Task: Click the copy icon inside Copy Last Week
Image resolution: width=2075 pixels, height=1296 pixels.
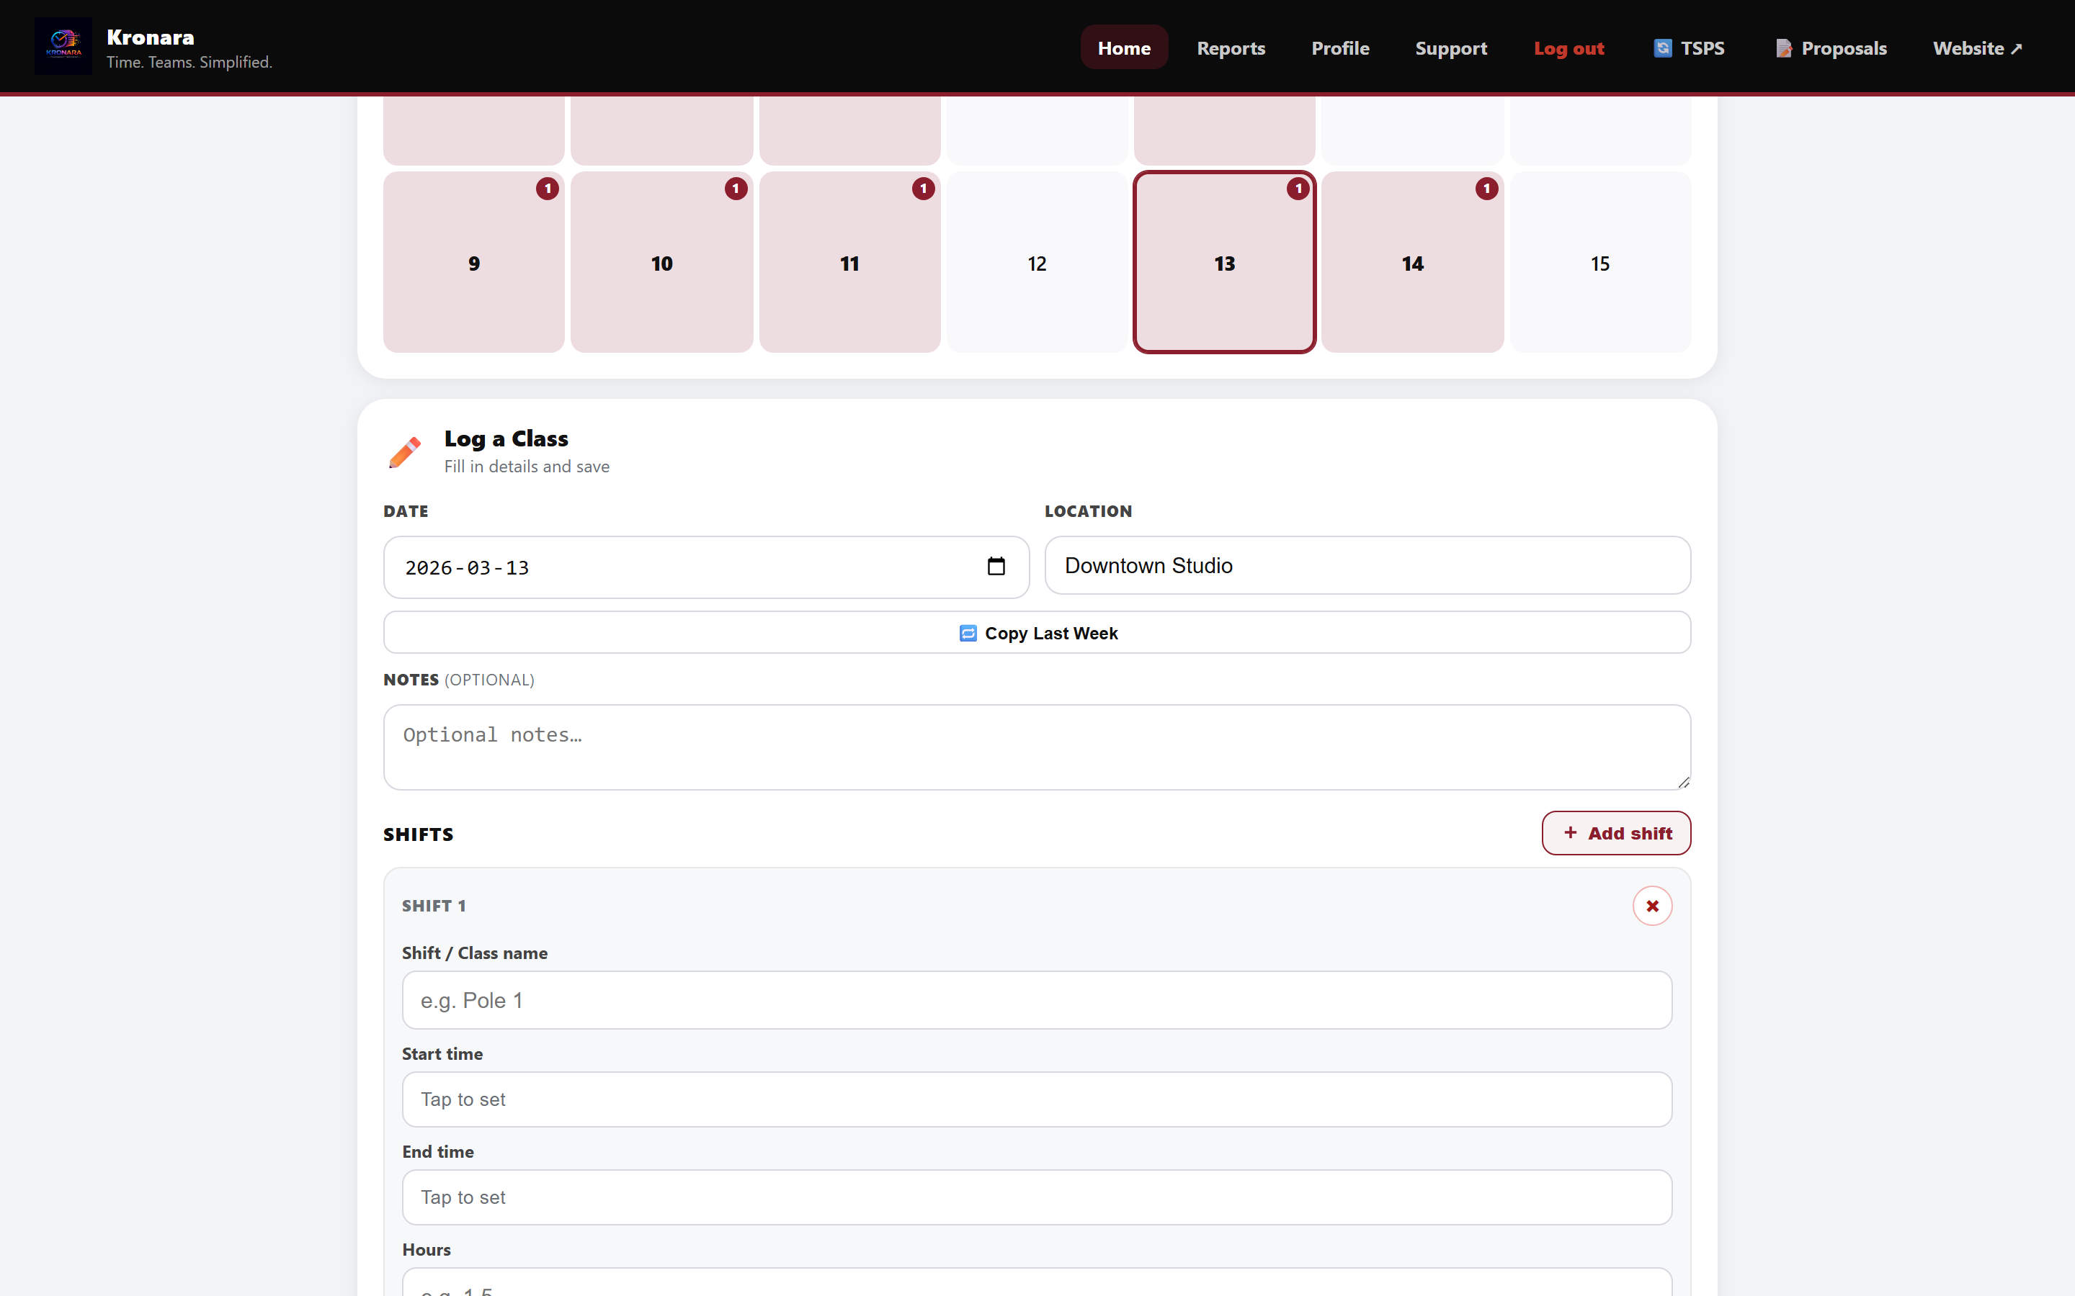Action: (x=968, y=633)
